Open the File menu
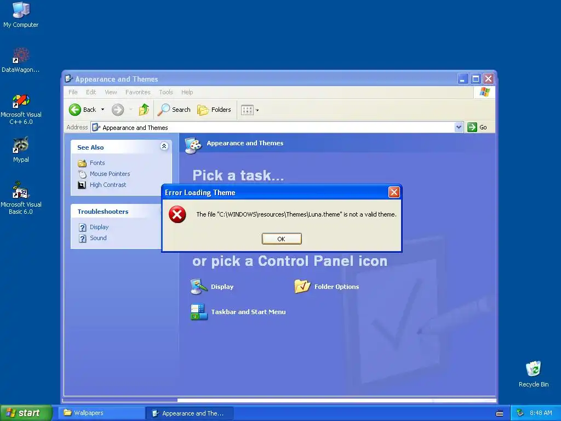The image size is (561, 421). click(x=73, y=92)
